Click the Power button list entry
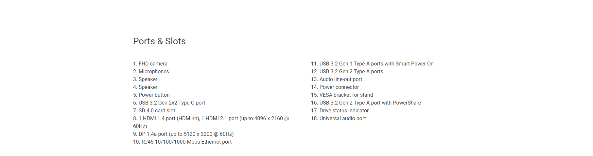The image size is (593, 156). pos(151,95)
